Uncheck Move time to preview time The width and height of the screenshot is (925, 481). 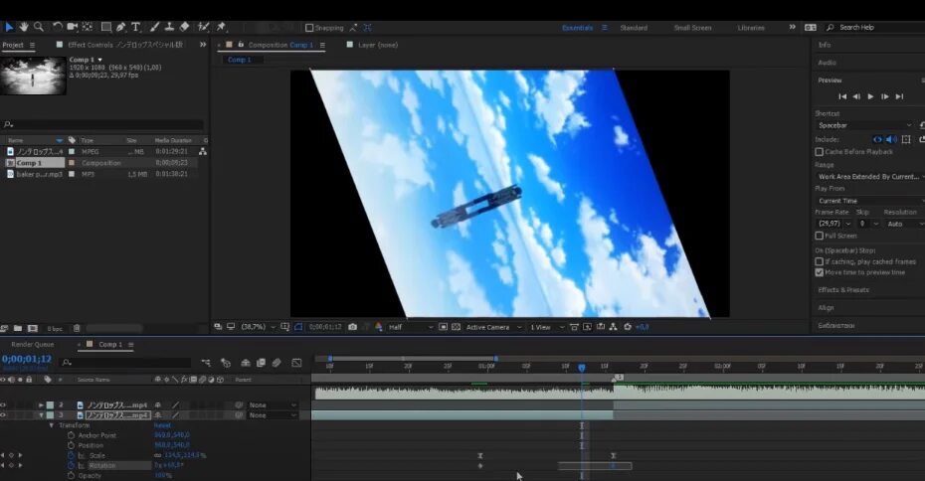point(819,272)
